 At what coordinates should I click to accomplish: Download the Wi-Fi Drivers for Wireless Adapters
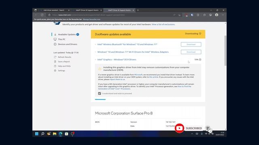(191, 52)
